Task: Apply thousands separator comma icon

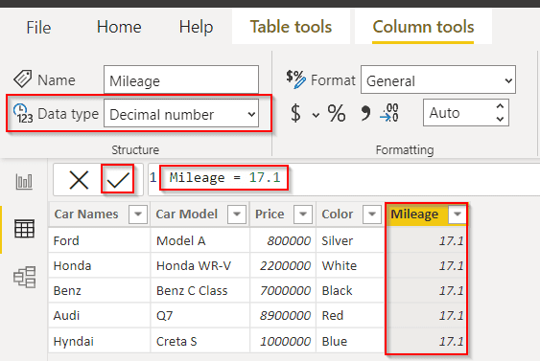Action: [365, 113]
